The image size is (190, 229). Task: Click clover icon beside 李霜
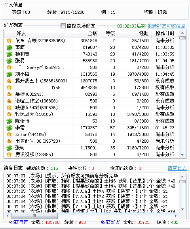point(9,128)
